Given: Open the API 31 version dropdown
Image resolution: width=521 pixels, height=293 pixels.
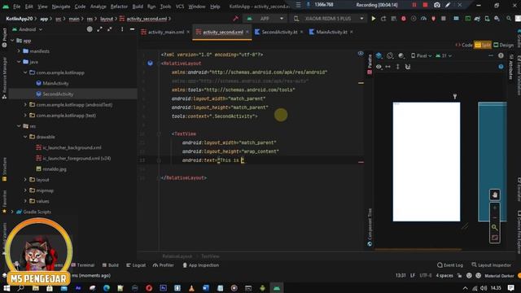Looking at the screenshot, I should point(444,55).
